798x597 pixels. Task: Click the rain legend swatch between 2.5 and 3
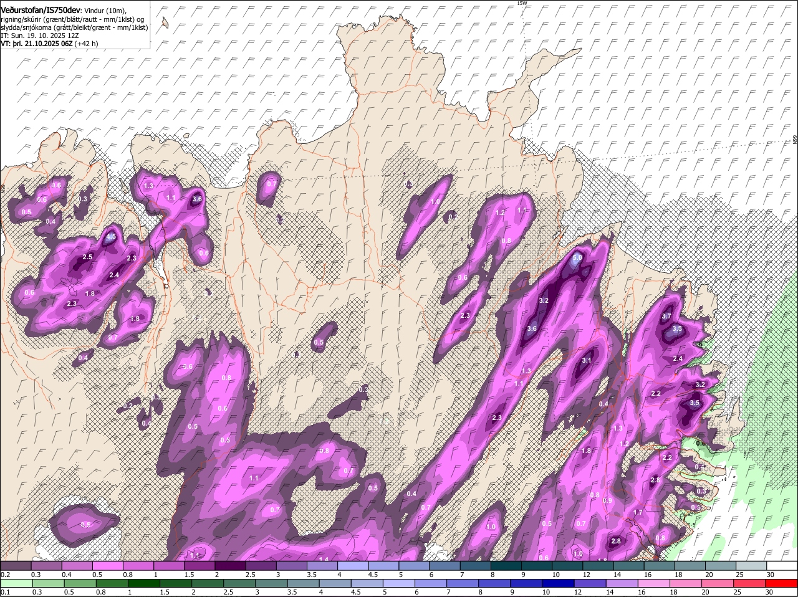tap(239, 584)
